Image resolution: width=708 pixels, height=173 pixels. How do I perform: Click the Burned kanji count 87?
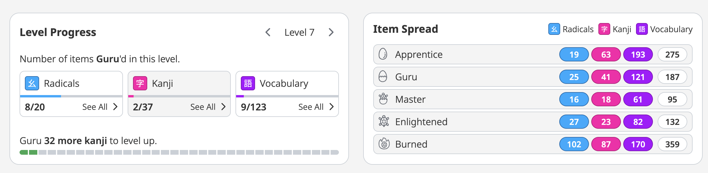click(606, 144)
